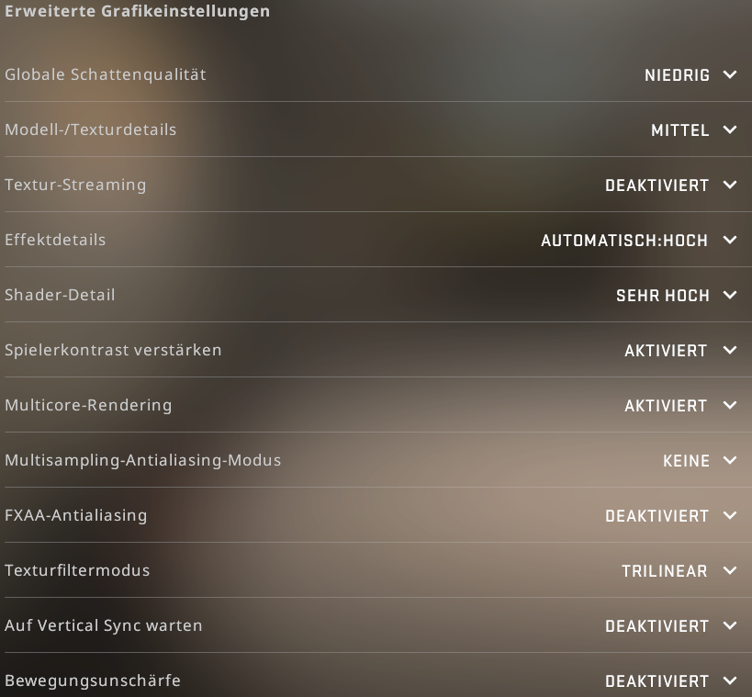Viewport: 752px width, 697px height.
Task: Open the Shader-Detail dropdown chevron
Action: coord(730,295)
